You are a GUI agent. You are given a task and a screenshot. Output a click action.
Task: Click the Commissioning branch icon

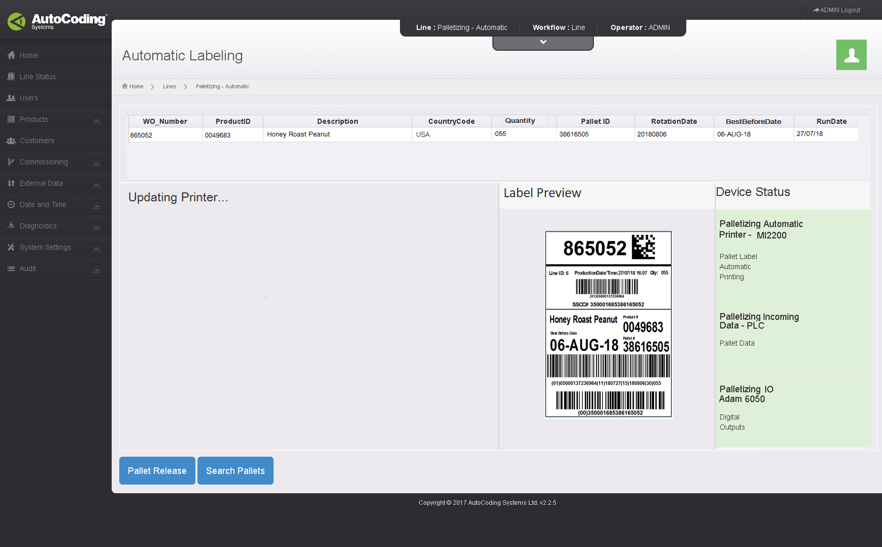tap(12, 162)
